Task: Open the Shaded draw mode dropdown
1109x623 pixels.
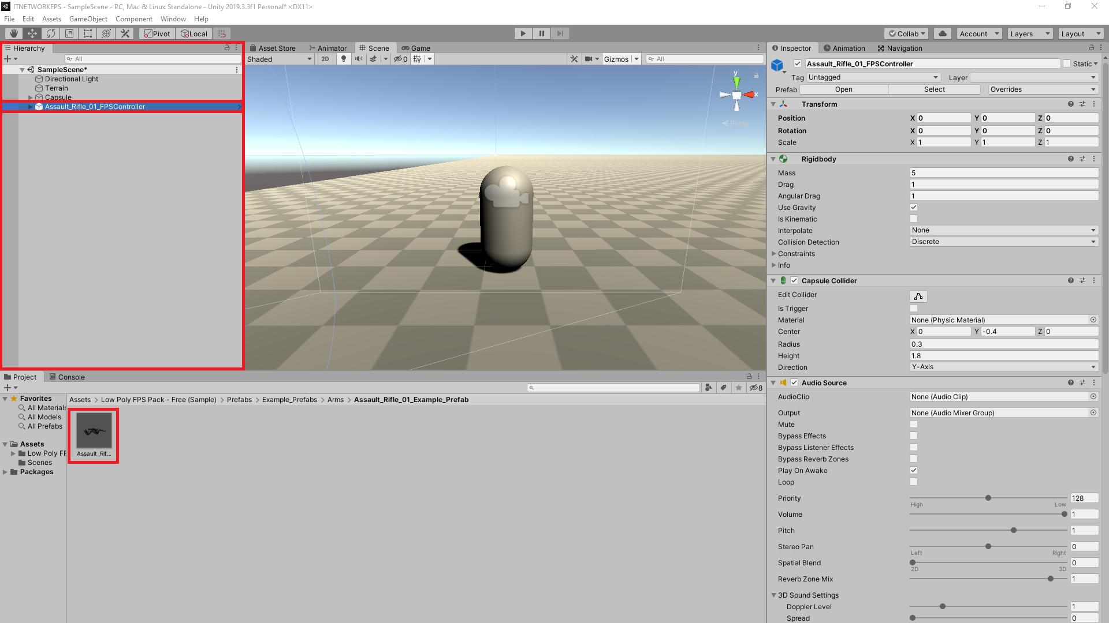Action: [x=279, y=59]
